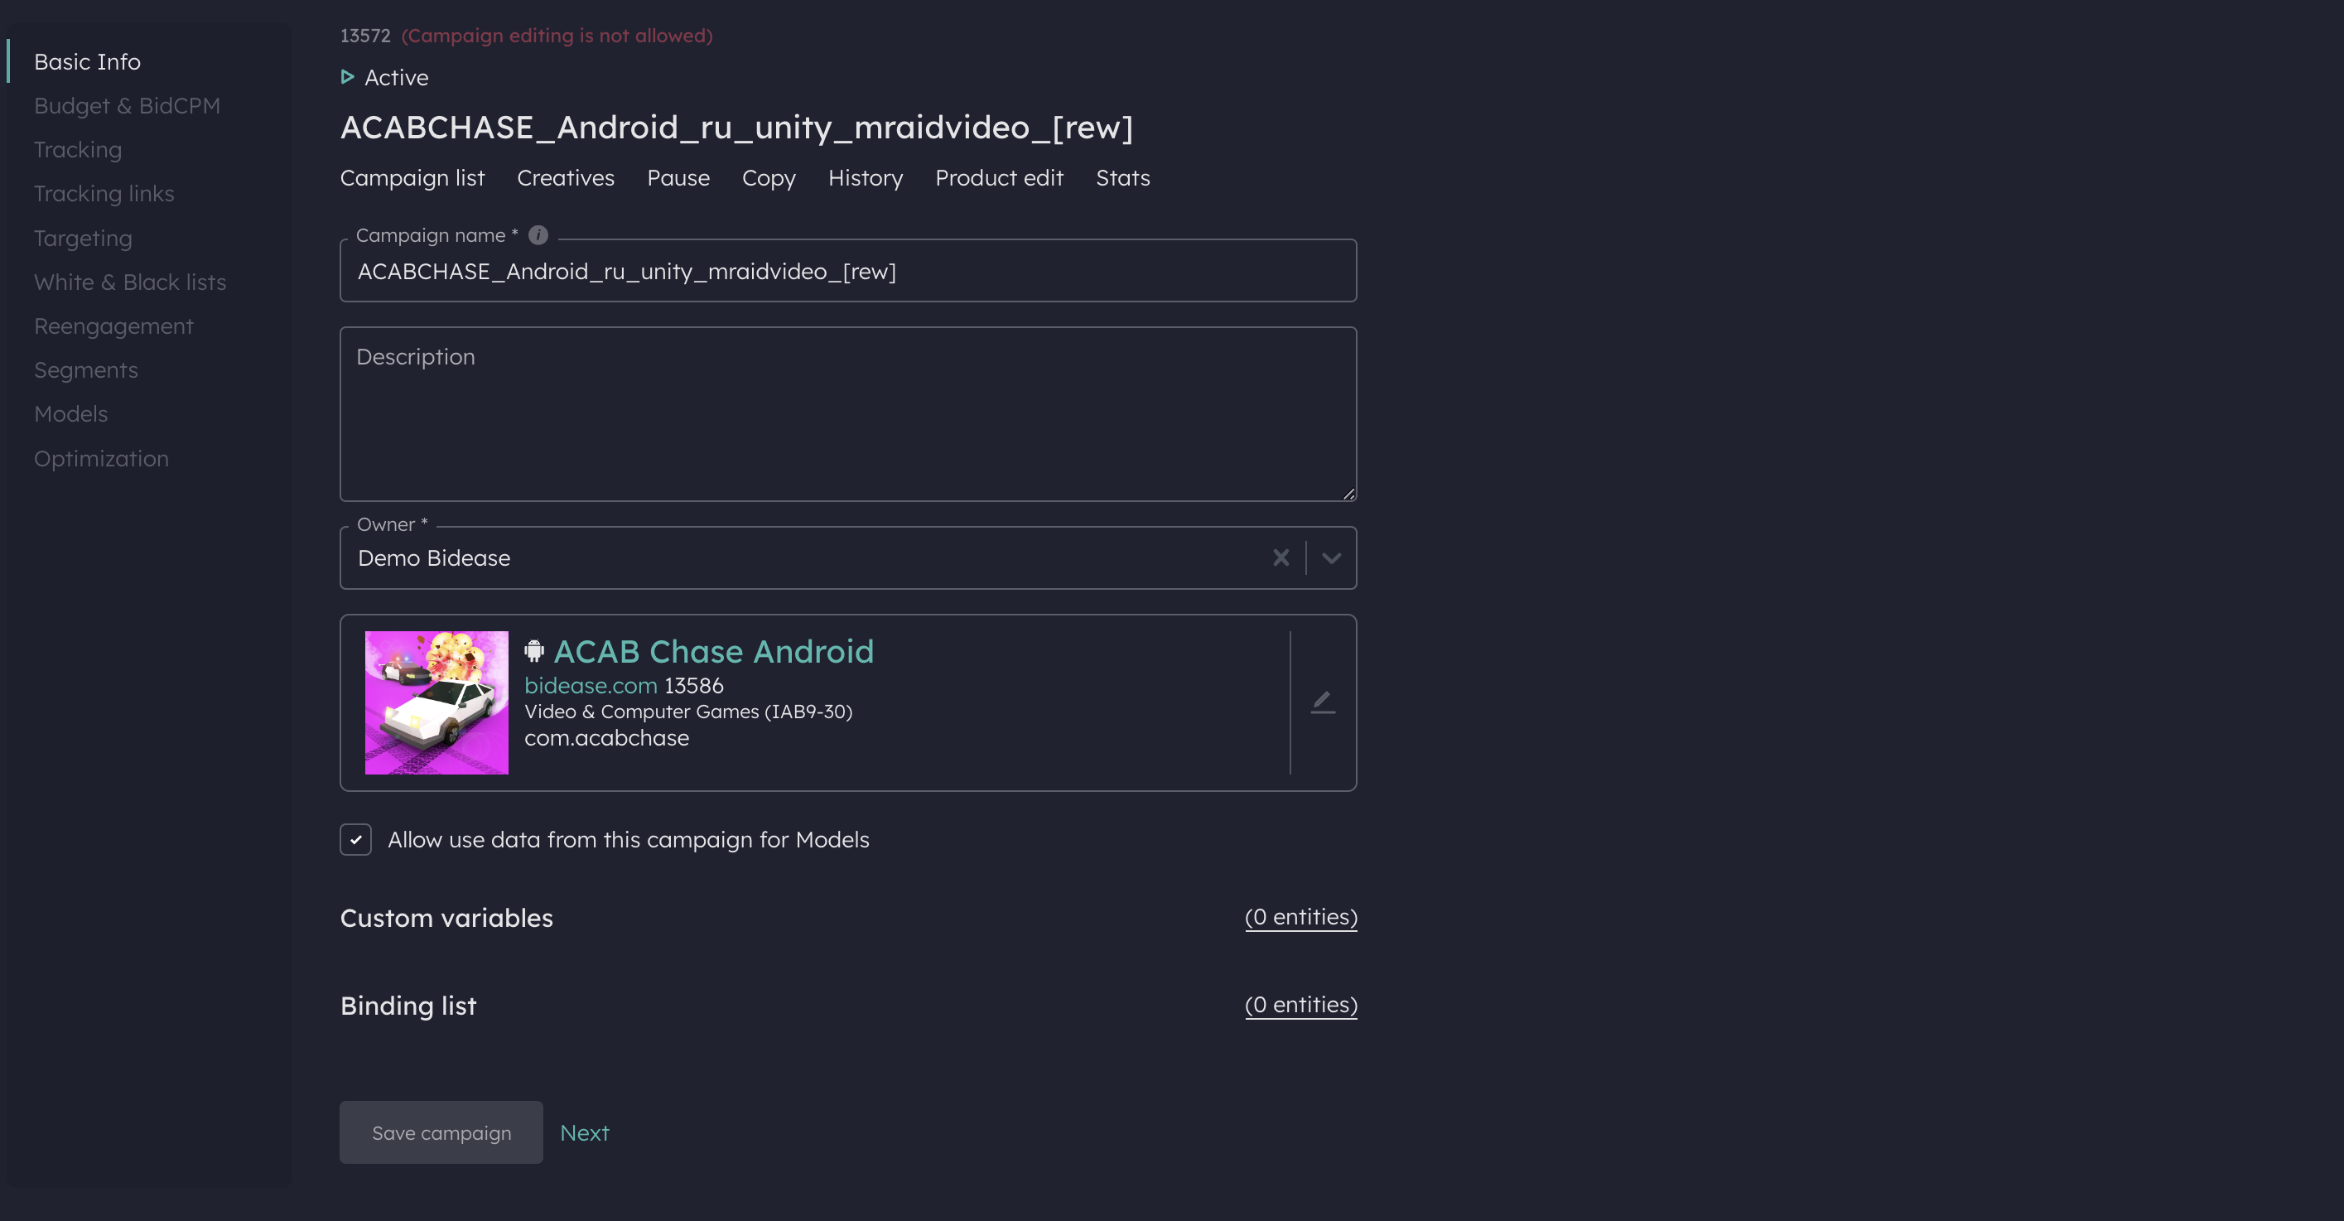Go to the Targeting sidebar section
The width and height of the screenshot is (2344, 1221).
83,239
